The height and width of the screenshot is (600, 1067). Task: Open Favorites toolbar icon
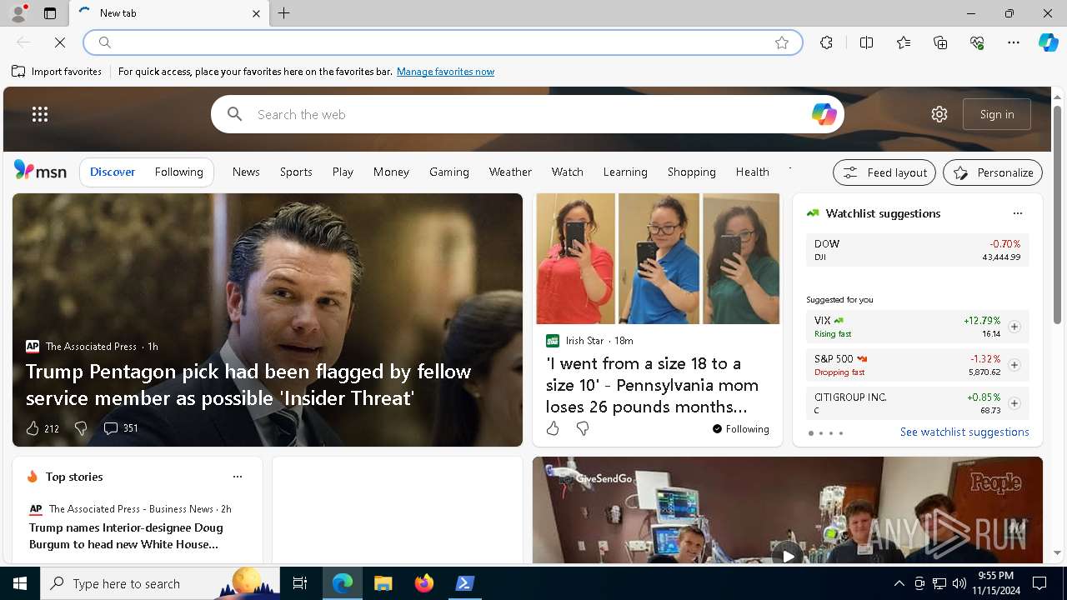click(904, 42)
